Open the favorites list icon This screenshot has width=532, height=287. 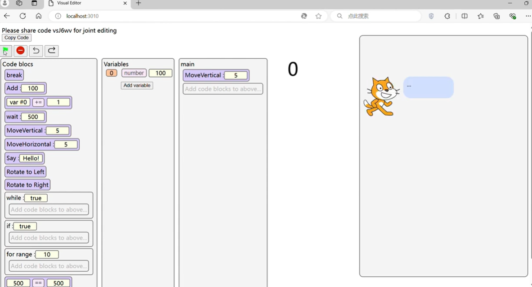point(480,16)
